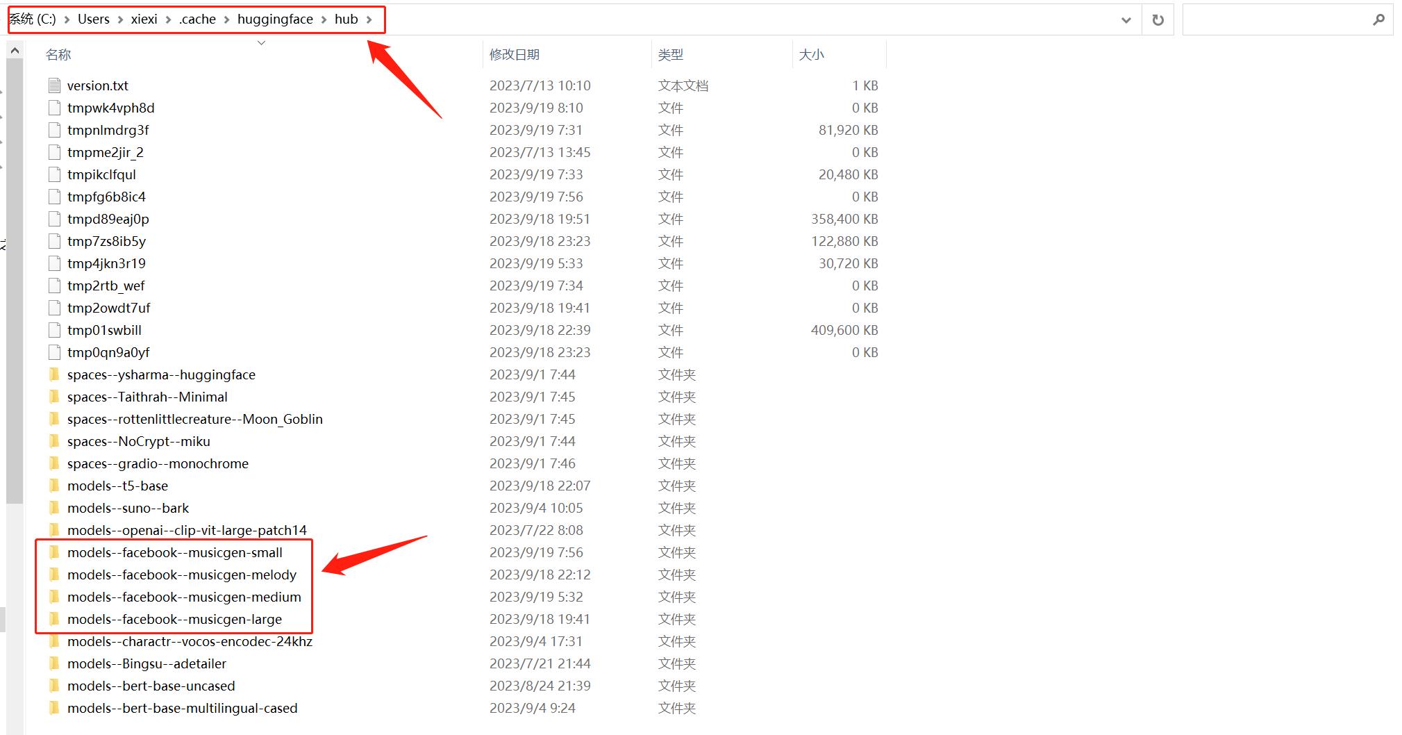Click the tmpme2jir_2 file icon

pyautogui.click(x=55, y=152)
